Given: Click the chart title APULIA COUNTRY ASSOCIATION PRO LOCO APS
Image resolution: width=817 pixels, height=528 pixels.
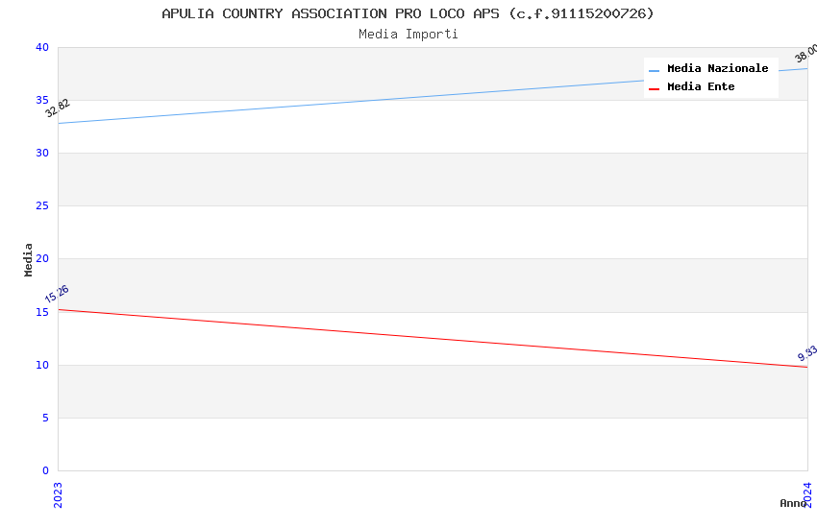Looking at the screenshot, I should (408, 13).
